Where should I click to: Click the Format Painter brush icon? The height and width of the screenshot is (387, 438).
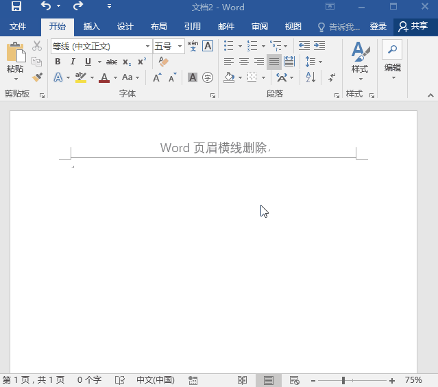point(37,77)
